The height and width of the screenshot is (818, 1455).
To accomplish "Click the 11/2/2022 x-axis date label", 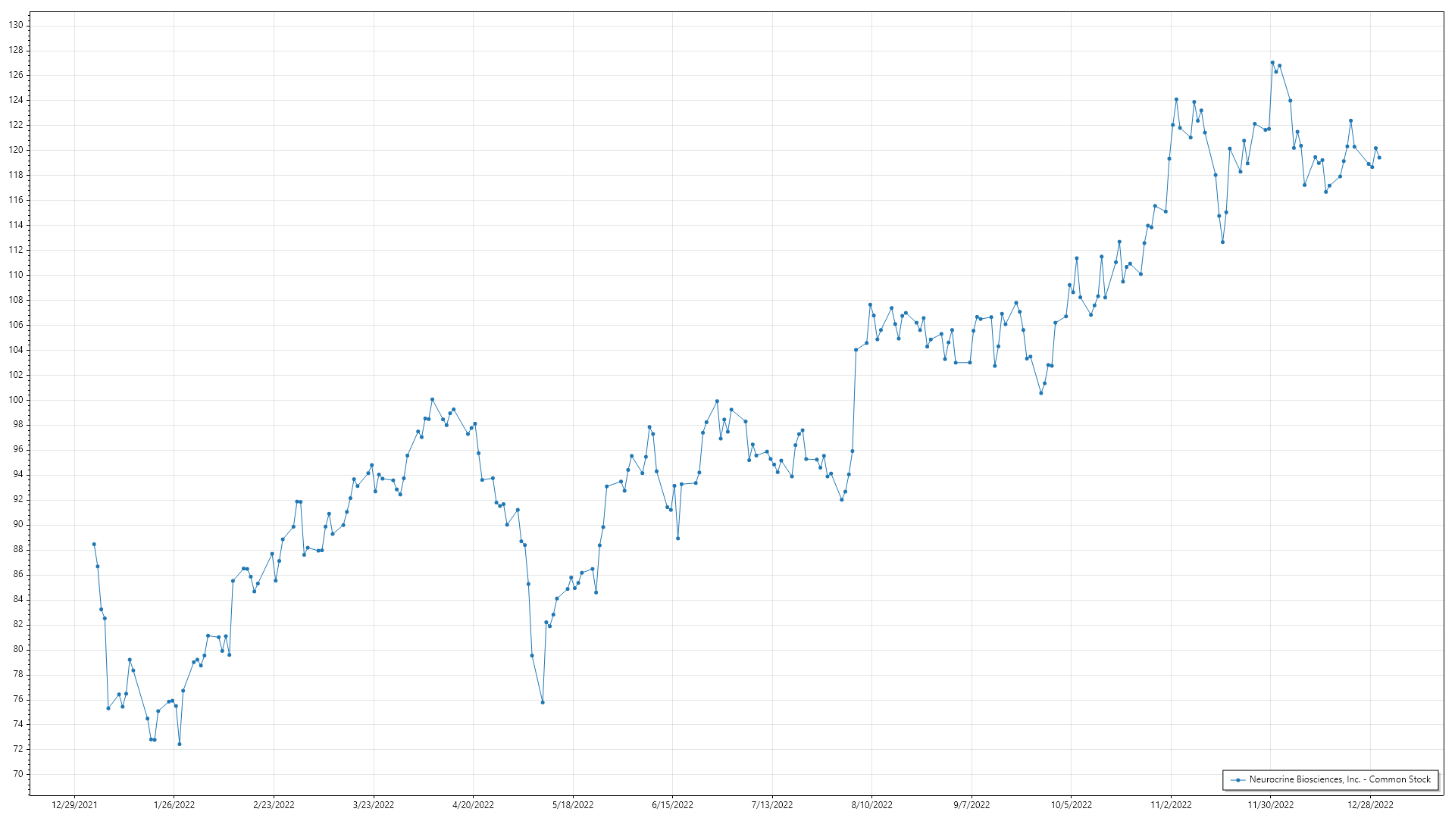I will click(x=1171, y=805).
